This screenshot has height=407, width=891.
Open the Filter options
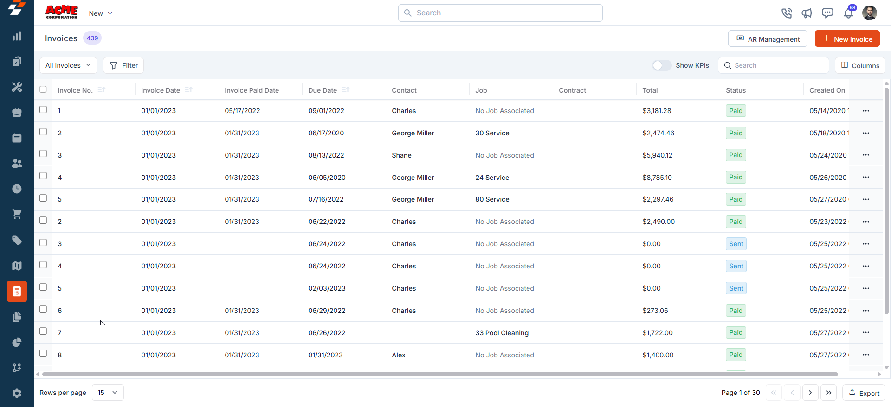[x=123, y=65]
